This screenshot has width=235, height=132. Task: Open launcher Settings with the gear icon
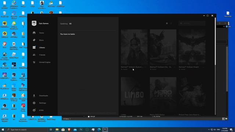point(34,103)
